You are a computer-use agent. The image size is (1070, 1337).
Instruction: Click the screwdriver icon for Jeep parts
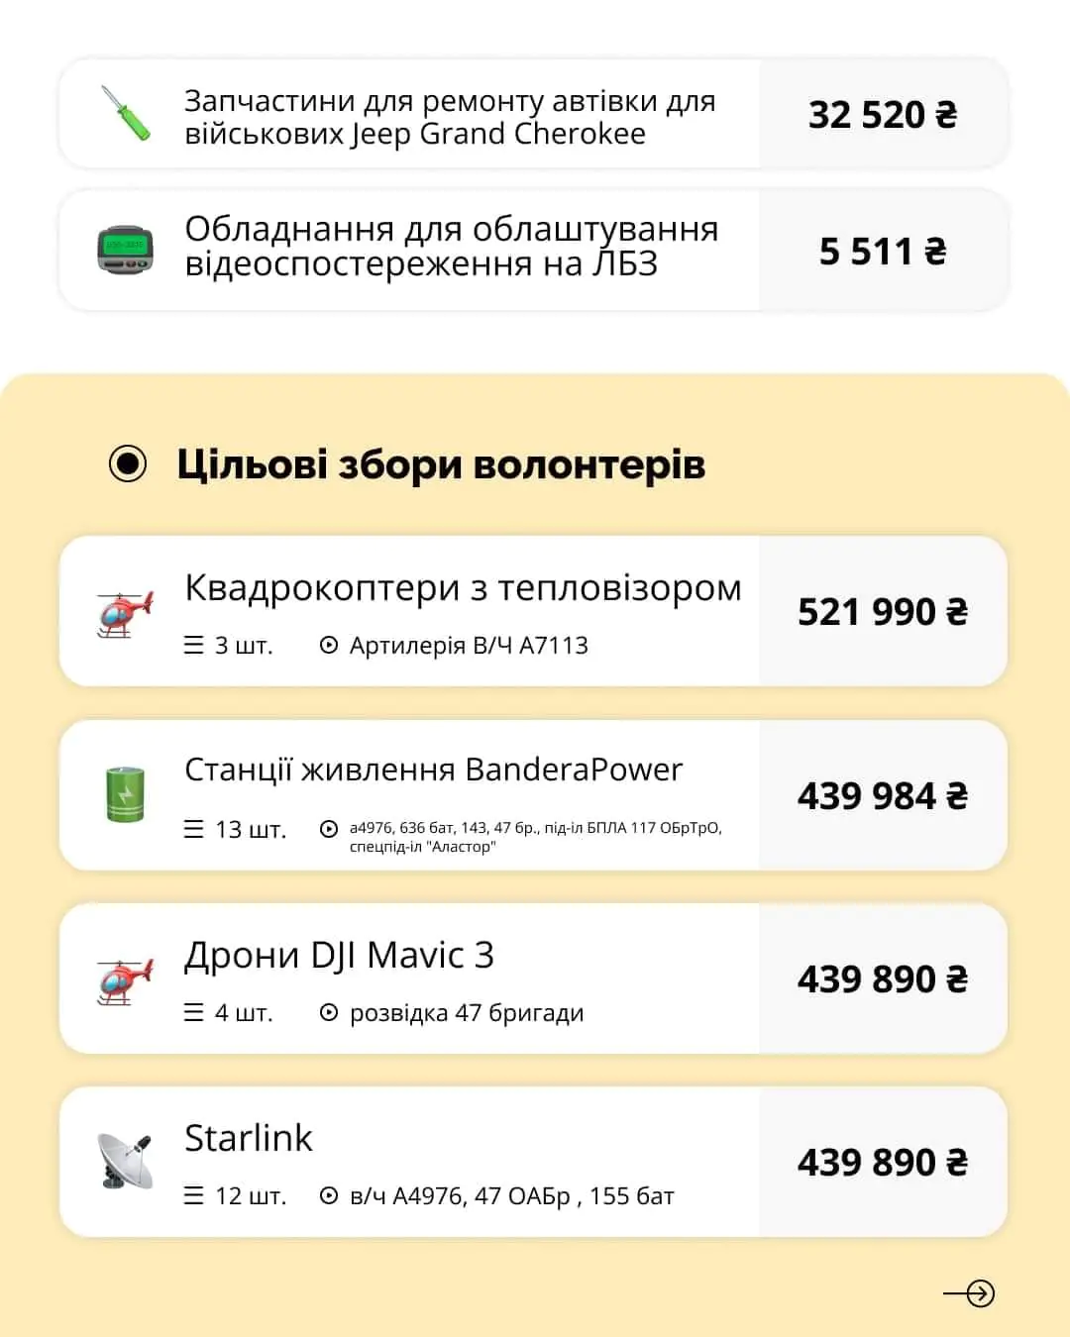pyautogui.click(x=126, y=113)
